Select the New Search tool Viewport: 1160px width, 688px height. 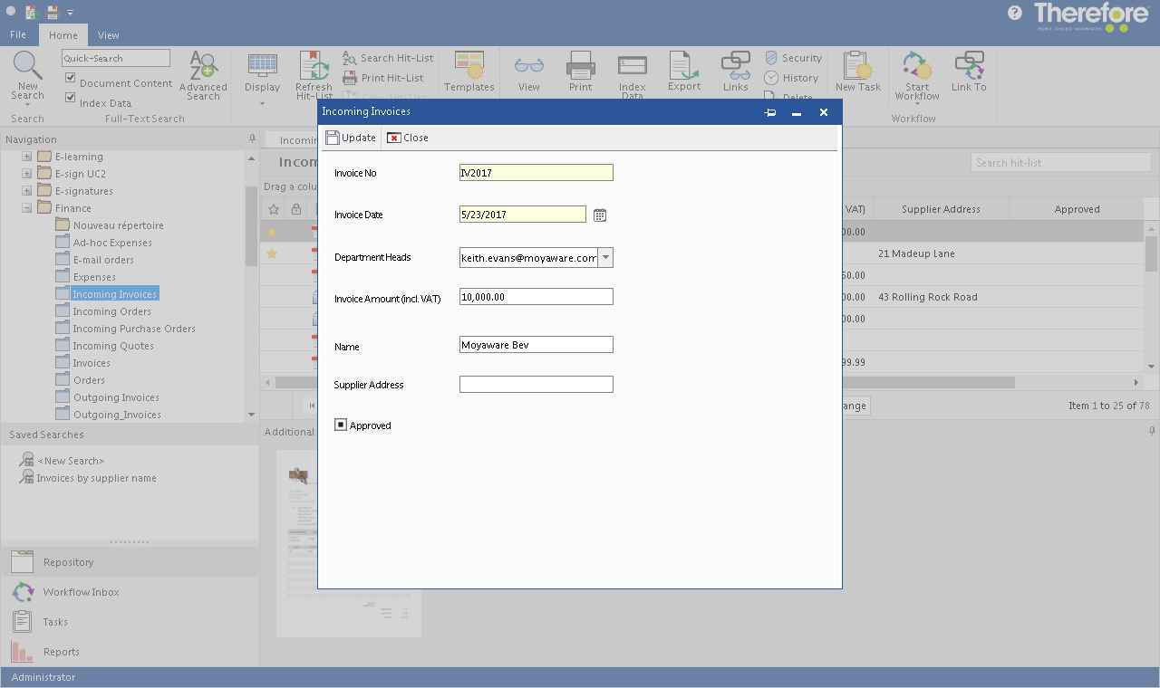(27, 77)
